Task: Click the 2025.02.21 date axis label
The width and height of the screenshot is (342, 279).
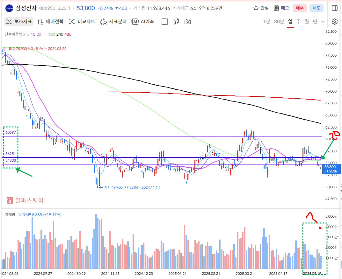Action: pos(211,274)
